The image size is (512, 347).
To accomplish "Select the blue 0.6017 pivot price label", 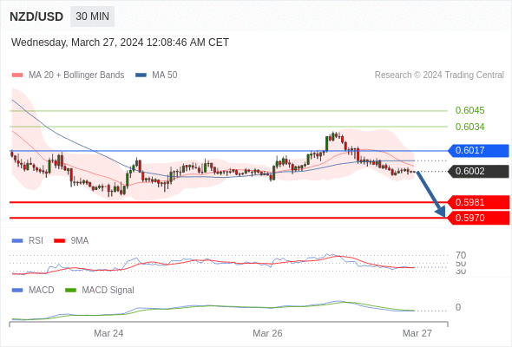I will click(478, 150).
